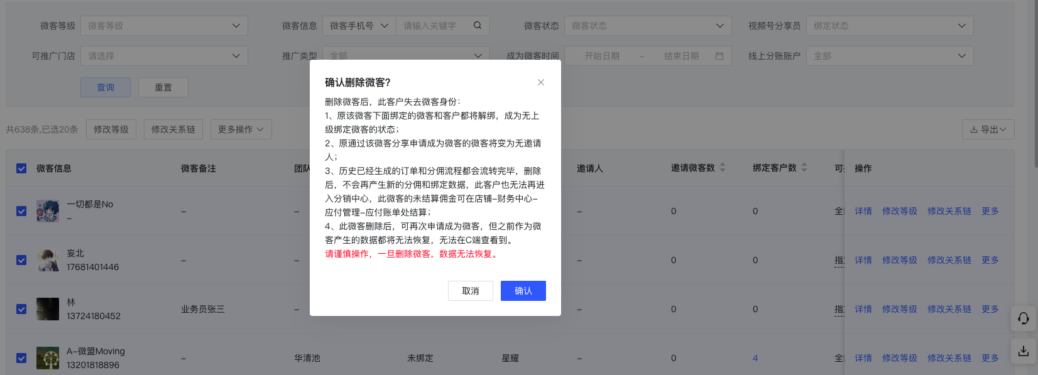Uncheck the row for 妄北
The image size is (1038, 375).
pos(21,260)
